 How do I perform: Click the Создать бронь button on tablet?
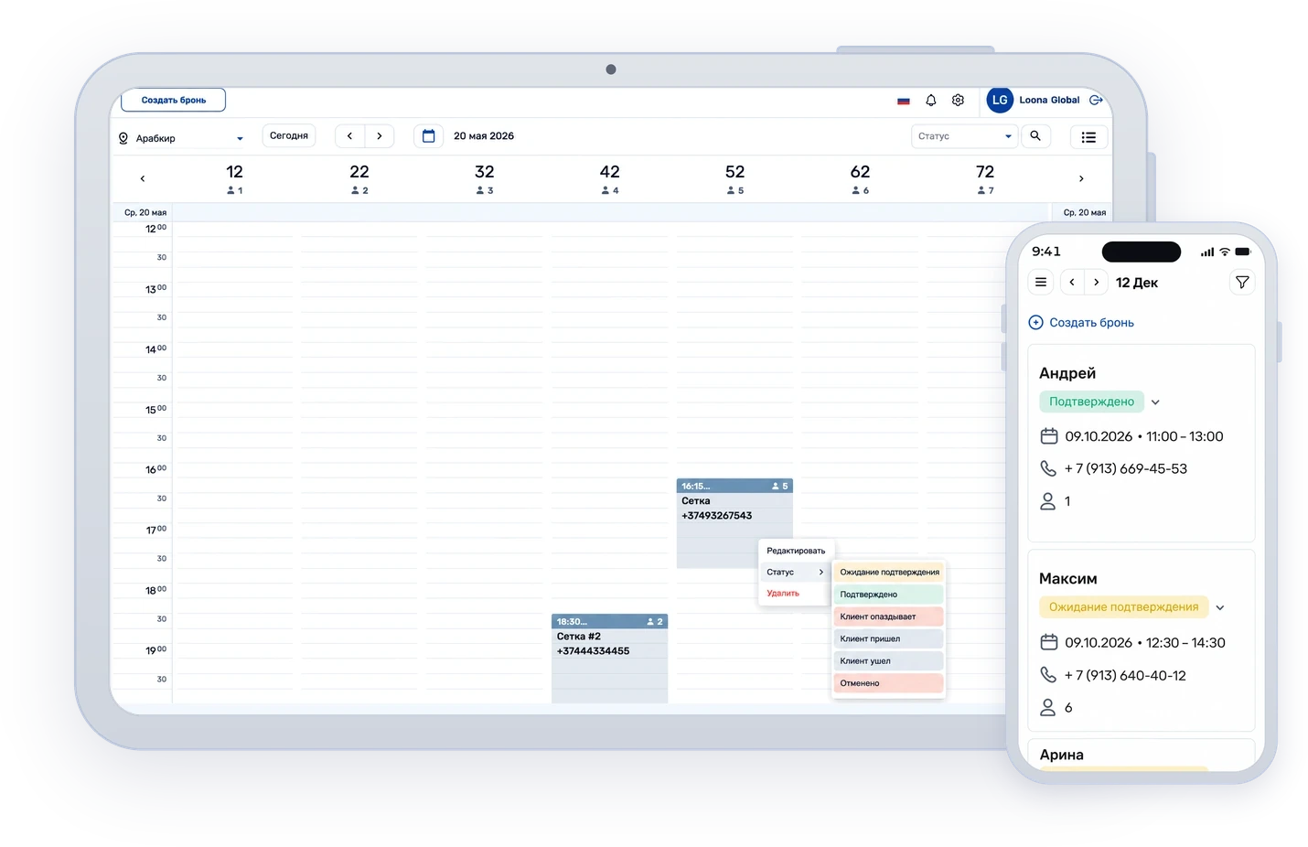174,100
